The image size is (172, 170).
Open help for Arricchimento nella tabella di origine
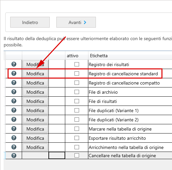point(14,147)
